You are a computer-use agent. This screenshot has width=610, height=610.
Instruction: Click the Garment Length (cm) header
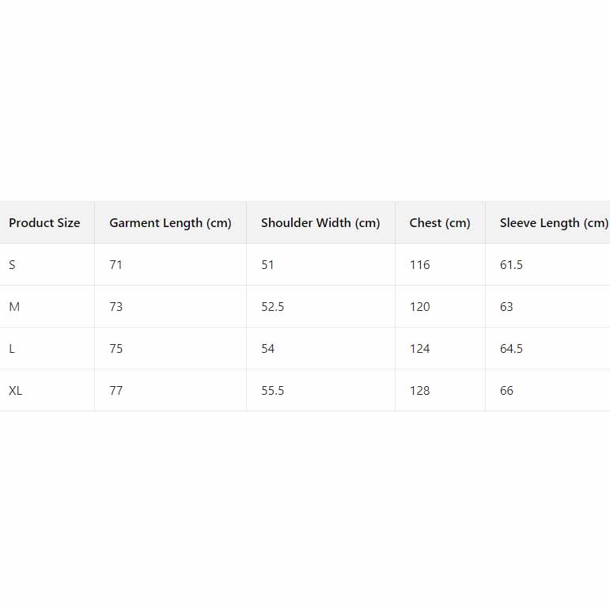(x=170, y=223)
